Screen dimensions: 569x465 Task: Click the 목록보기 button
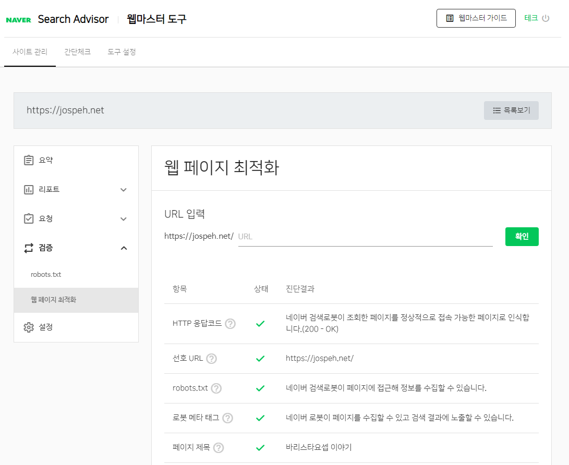(511, 111)
